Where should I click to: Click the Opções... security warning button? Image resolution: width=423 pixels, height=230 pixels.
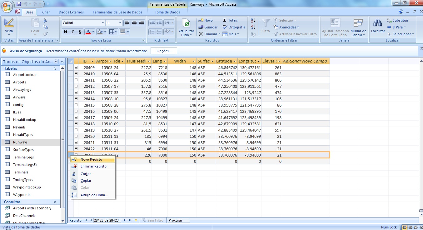pyautogui.click(x=164, y=51)
